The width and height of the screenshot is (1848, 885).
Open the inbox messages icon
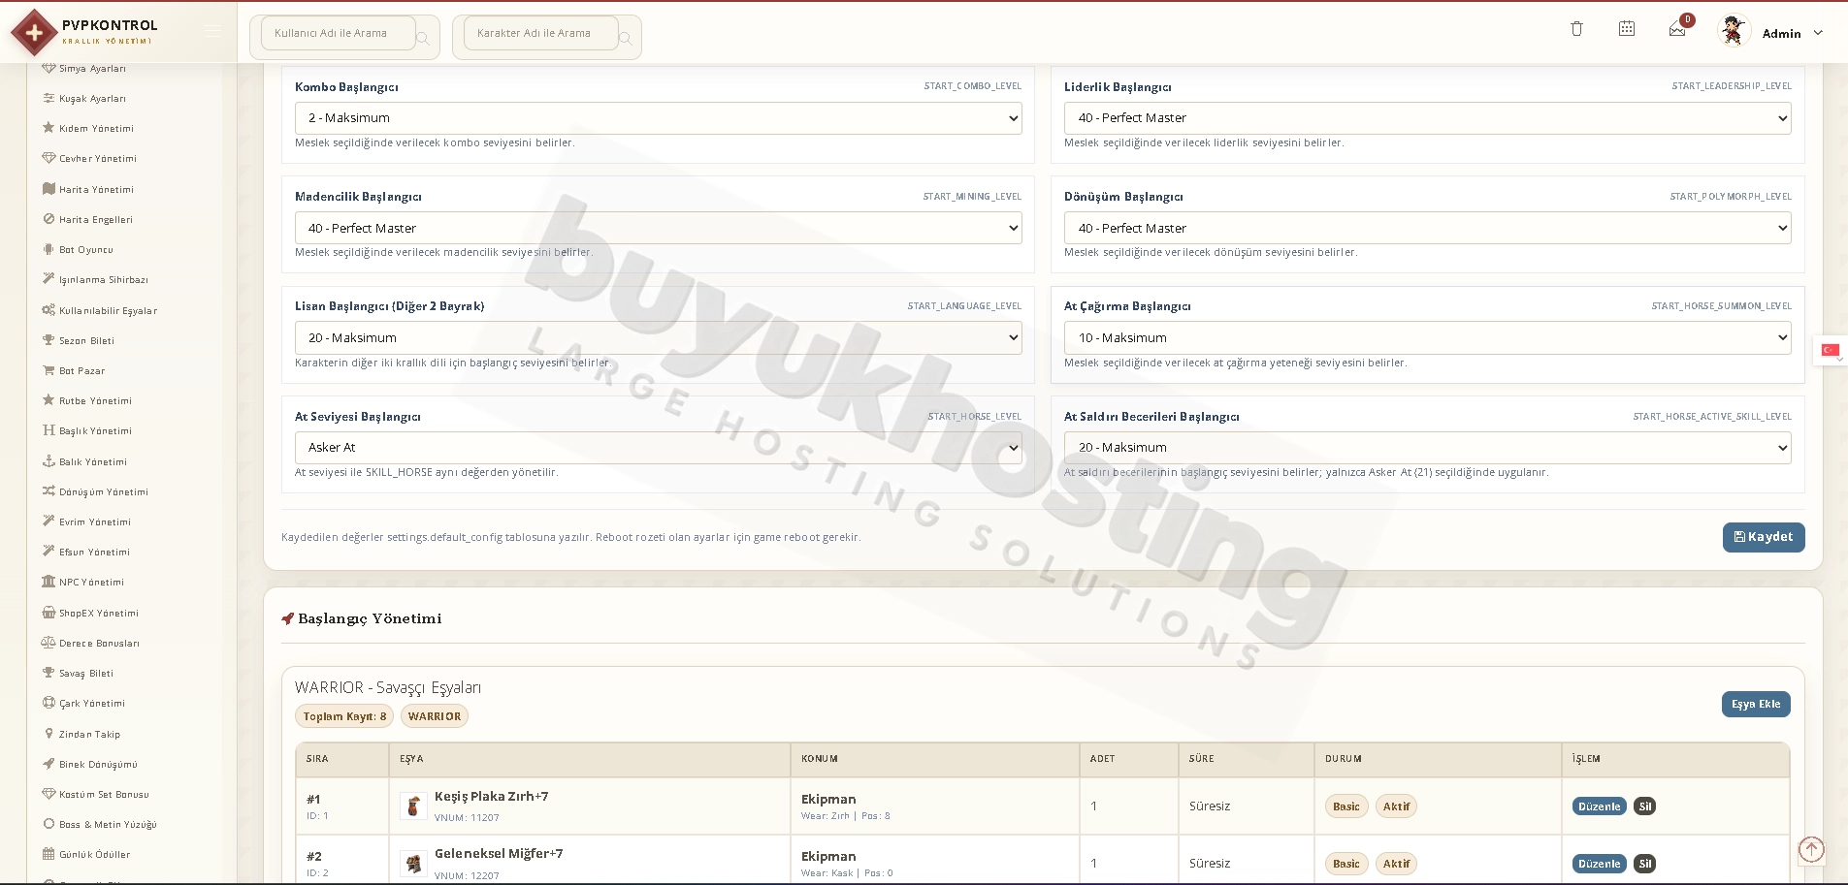pos(1677,30)
